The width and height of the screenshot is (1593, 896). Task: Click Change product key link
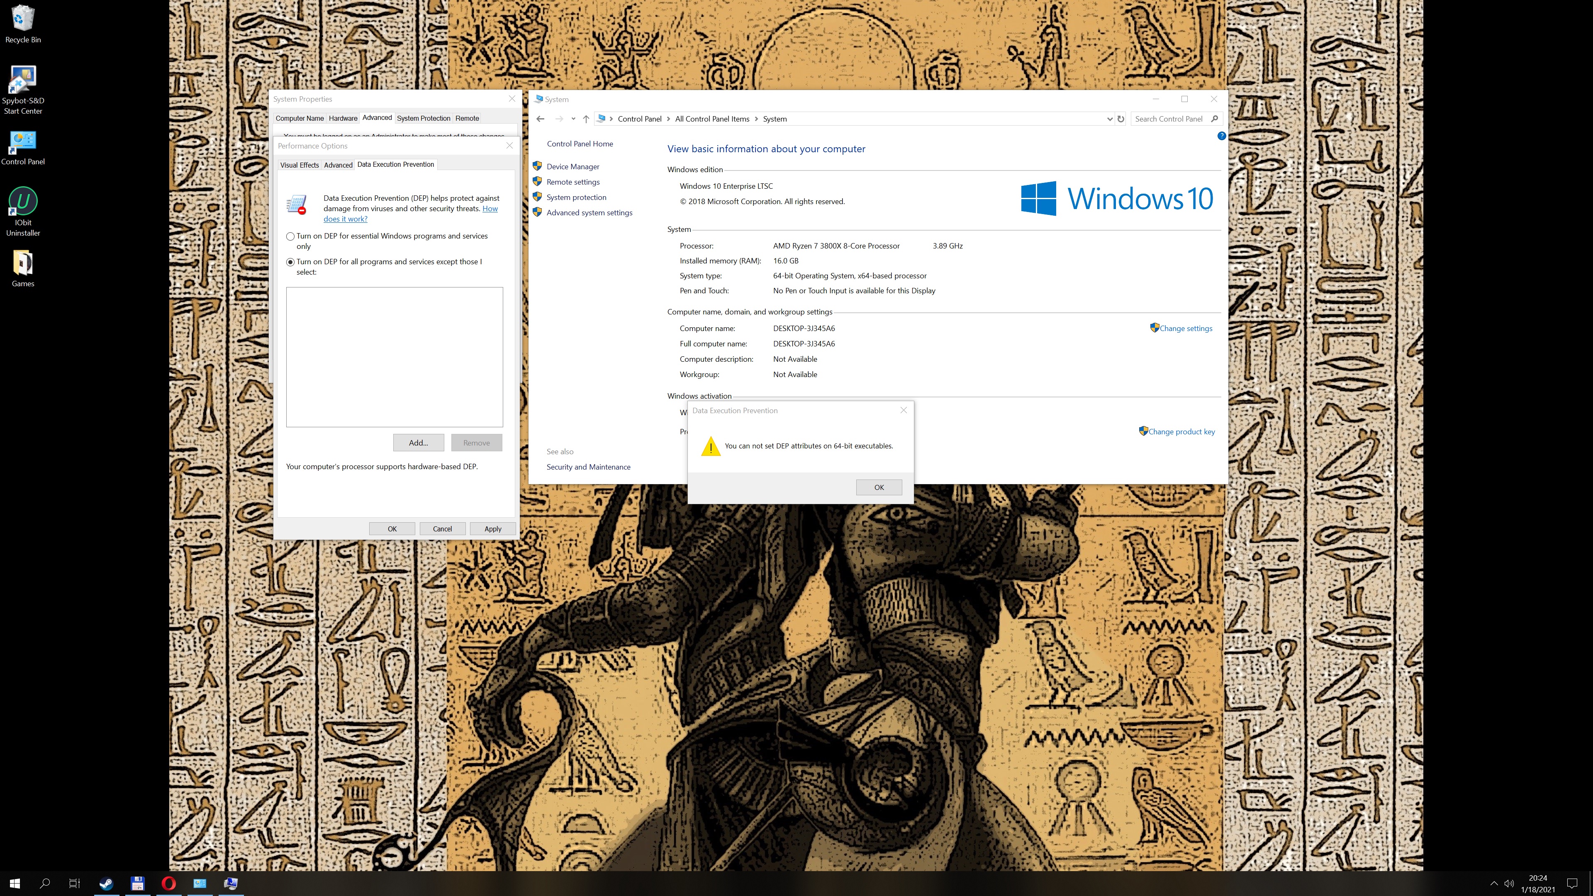click(1181, 431)
